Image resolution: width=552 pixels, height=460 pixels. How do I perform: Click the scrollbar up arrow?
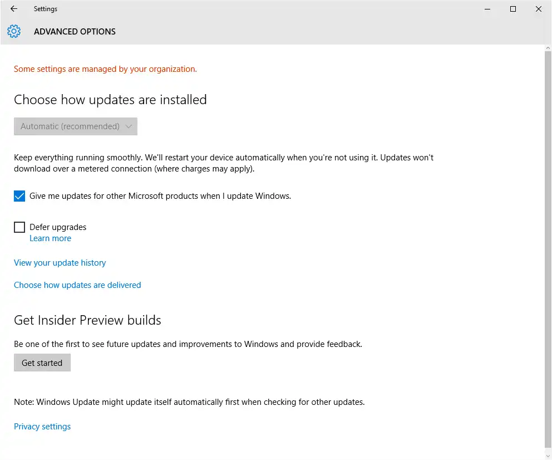pyautogui.click(x=548, y=47)
